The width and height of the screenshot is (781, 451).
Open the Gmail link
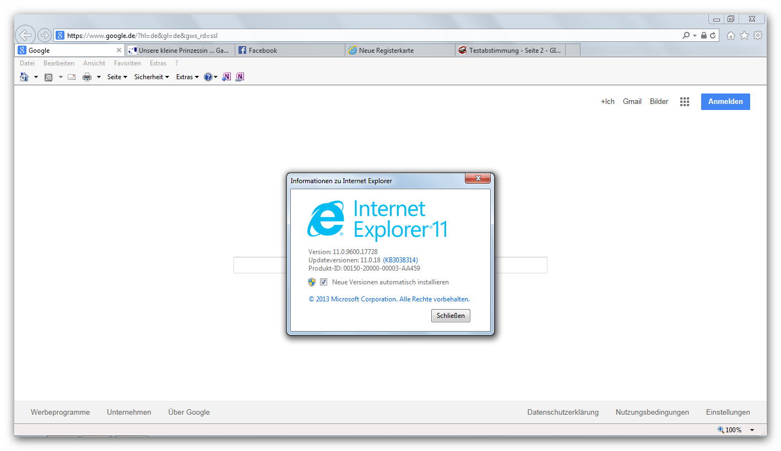coord(632,102)
